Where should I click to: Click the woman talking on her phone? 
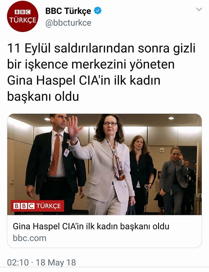[x=174, y=178]
